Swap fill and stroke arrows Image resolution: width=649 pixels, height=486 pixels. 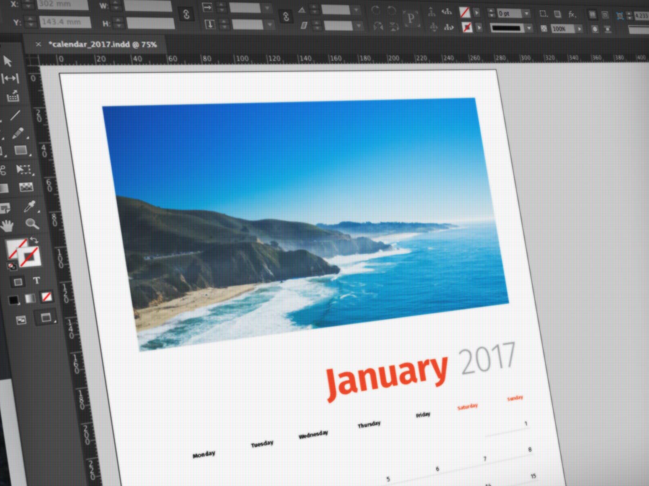[35, 240]
